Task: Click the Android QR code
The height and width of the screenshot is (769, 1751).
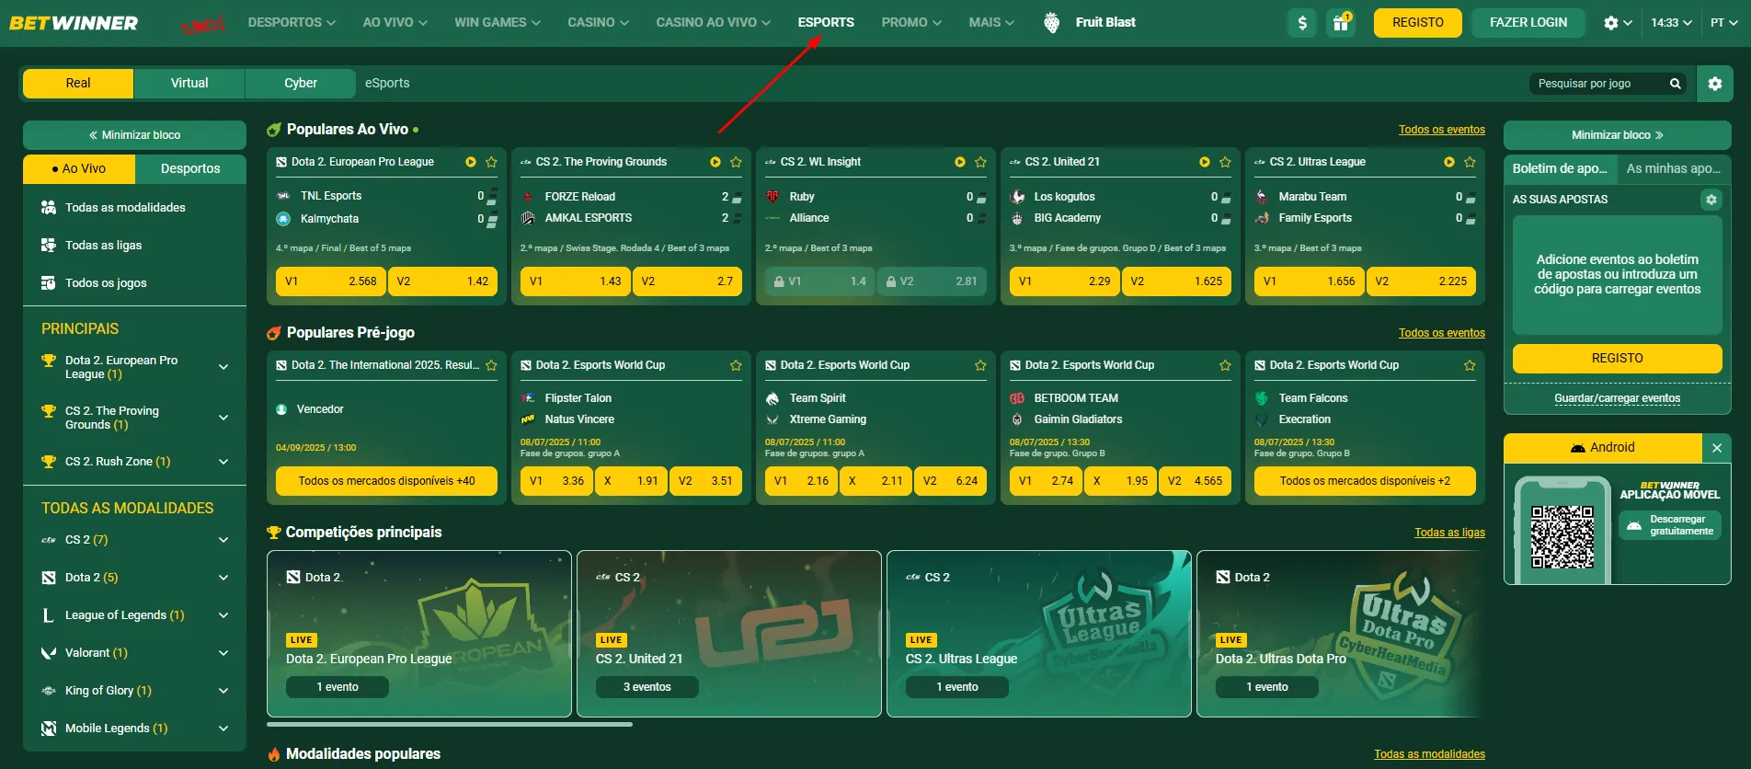Action: (x=1562, y=537)
